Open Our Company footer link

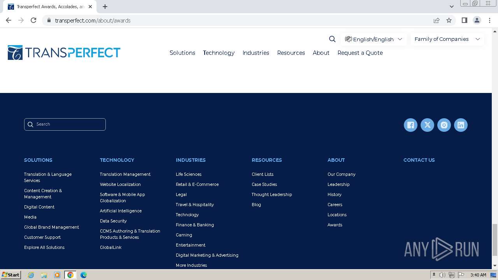pos(342,174)
